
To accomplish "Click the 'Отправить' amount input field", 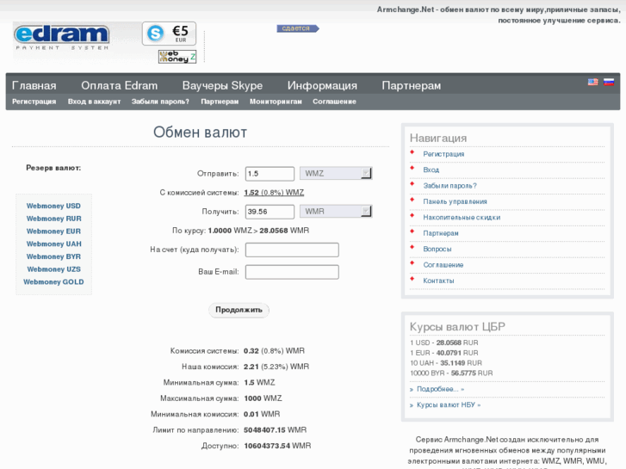I will pos(270,174).
